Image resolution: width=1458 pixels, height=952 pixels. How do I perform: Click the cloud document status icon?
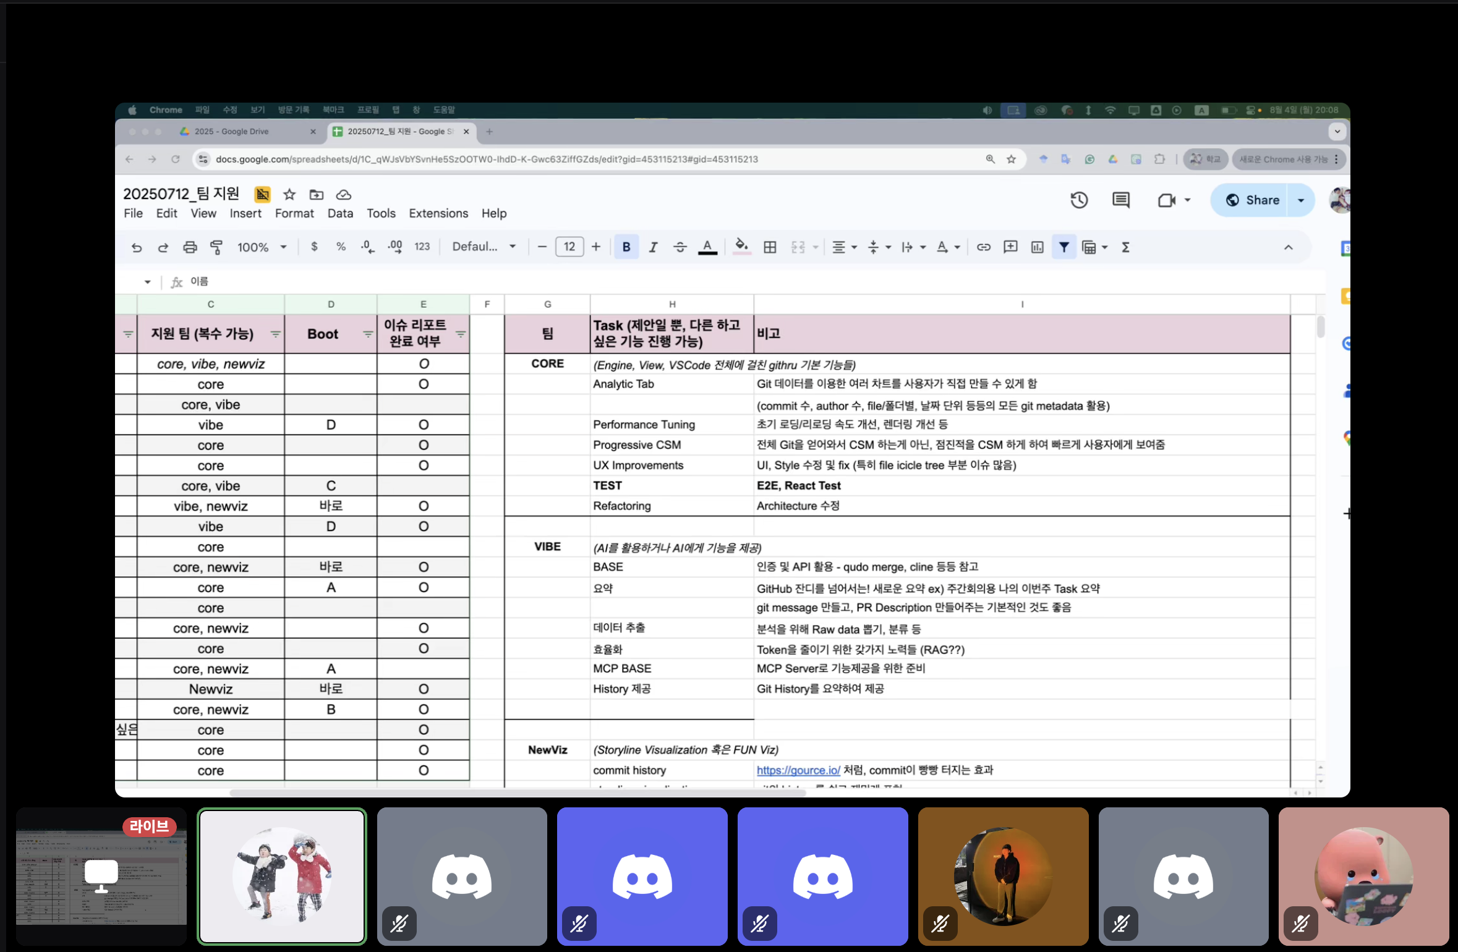[343, 195]
